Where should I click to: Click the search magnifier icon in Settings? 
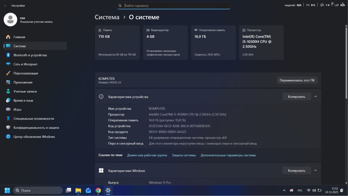coord(120,6)
